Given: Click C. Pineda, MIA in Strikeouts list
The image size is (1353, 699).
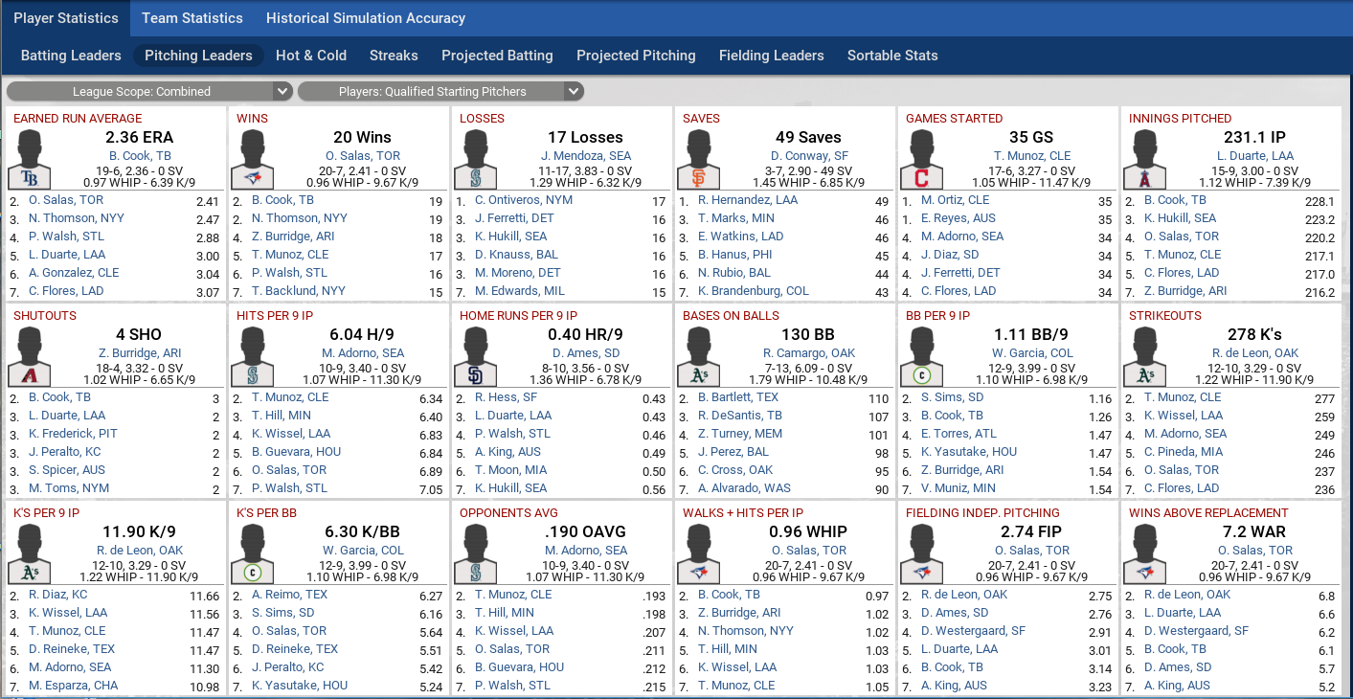Looking at the screenshot, I should click(1184, 452).
